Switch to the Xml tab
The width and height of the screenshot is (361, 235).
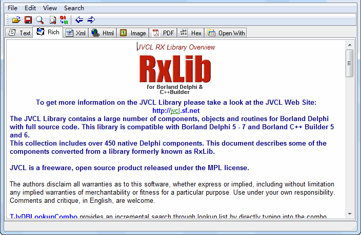point(75,33)
